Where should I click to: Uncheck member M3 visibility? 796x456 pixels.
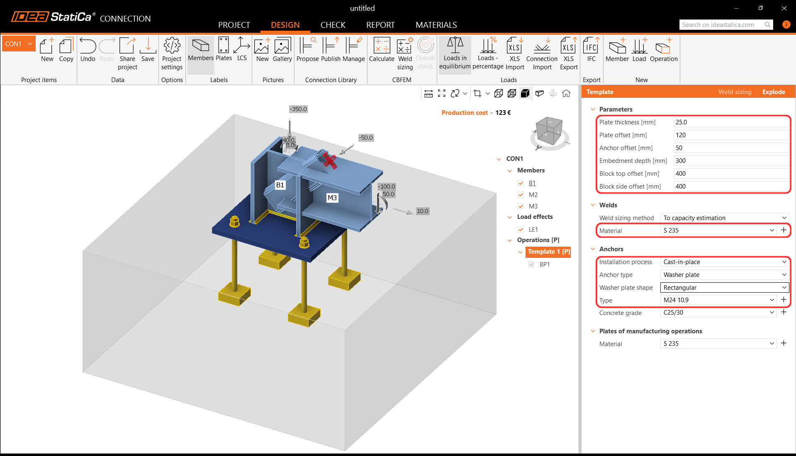click(x=521, y=206)
